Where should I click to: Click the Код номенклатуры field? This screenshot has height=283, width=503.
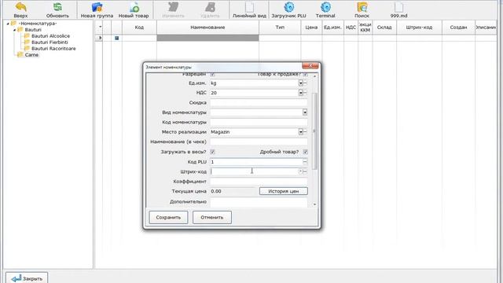[x=259, y=123]
